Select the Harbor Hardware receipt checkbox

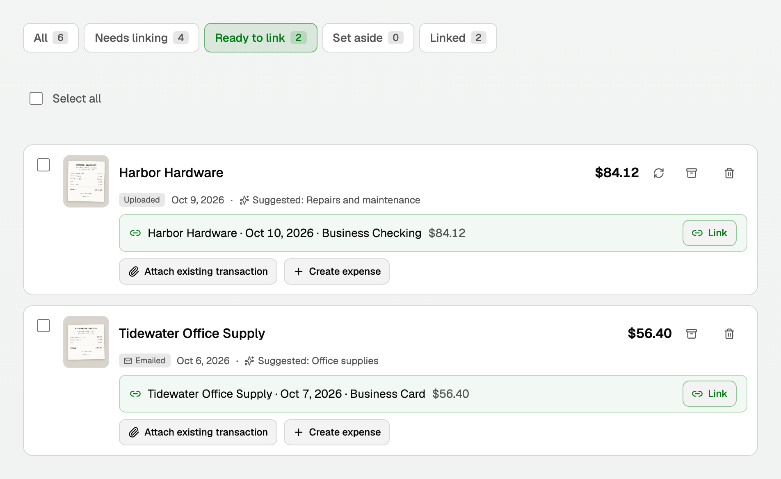pyautogui.click(x=43, y=165)
